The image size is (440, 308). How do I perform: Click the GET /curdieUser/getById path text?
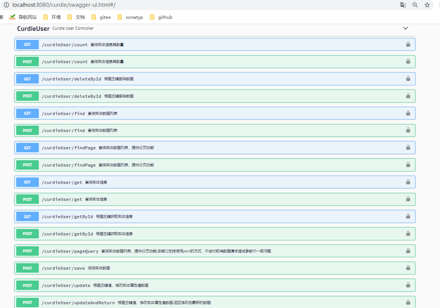pyautogui.click(x=67, y=217)
